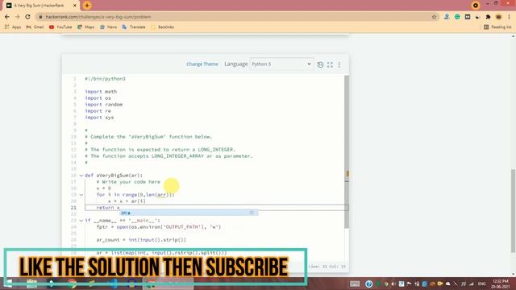The height and width of the screenshot is (290, 516).
Task: Open the News bookmark
Action: tap(109, 27)
